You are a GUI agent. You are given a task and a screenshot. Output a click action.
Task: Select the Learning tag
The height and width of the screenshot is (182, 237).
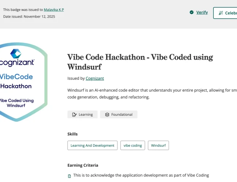pos(82,114)
